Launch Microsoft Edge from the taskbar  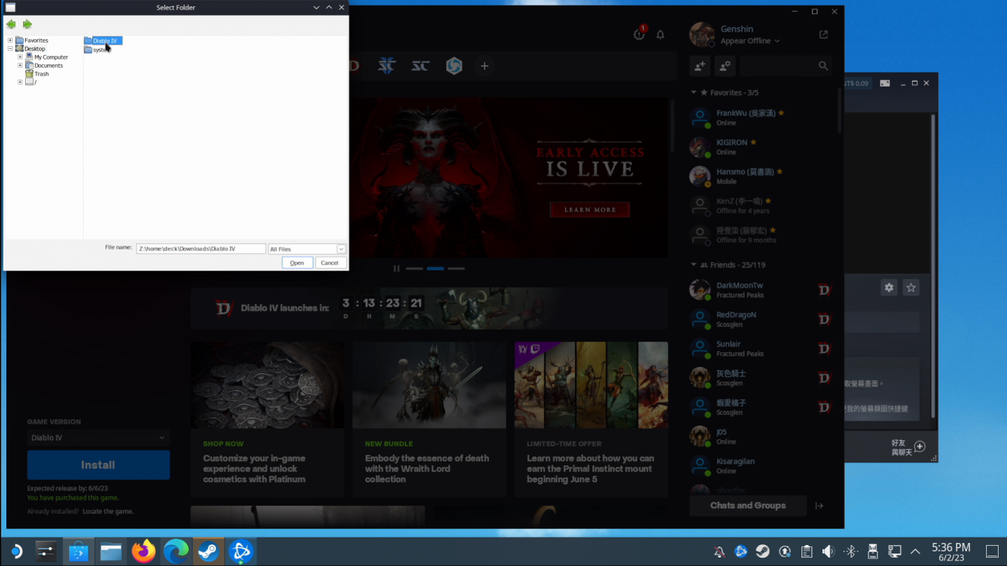(x=176, y=552)
